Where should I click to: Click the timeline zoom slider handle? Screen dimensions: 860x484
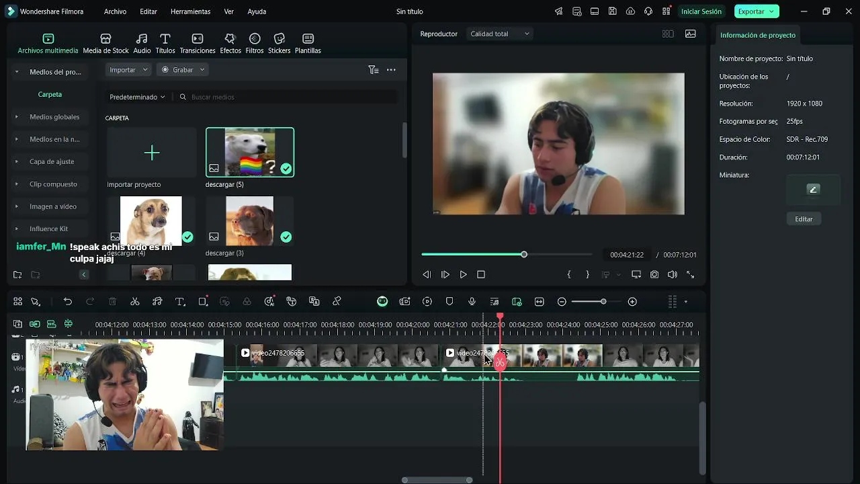tap(603, 302)
